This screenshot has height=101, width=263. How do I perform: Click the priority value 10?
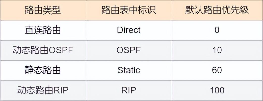pos(217,50)
